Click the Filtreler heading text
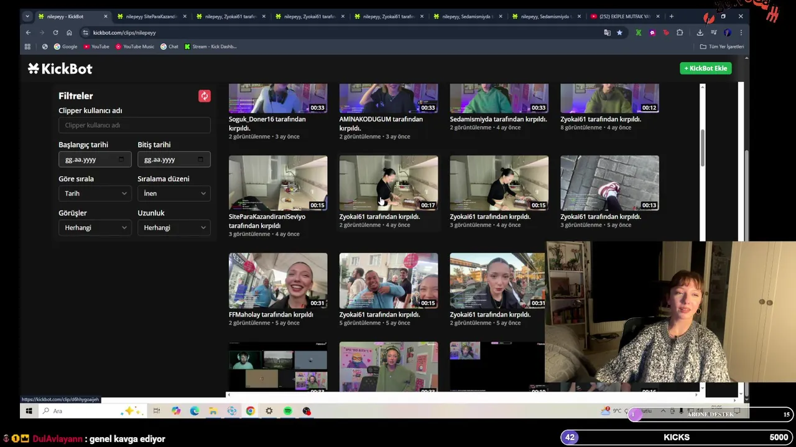The height and width of the screenshot is (447, 796). pyautogui.click(x=76, y=96)
